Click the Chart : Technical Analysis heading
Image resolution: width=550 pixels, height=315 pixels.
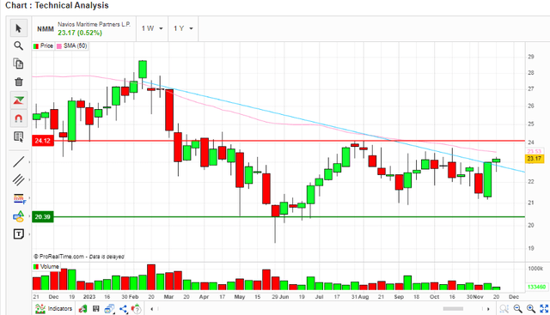(x=57, y=5)
